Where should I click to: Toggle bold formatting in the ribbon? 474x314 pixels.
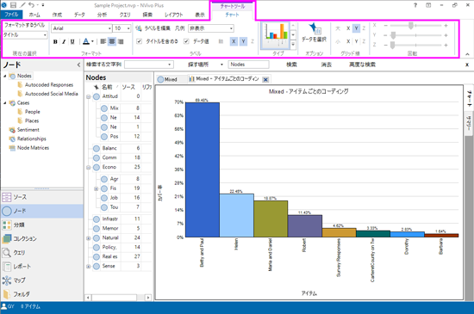[x=55, y=41]
